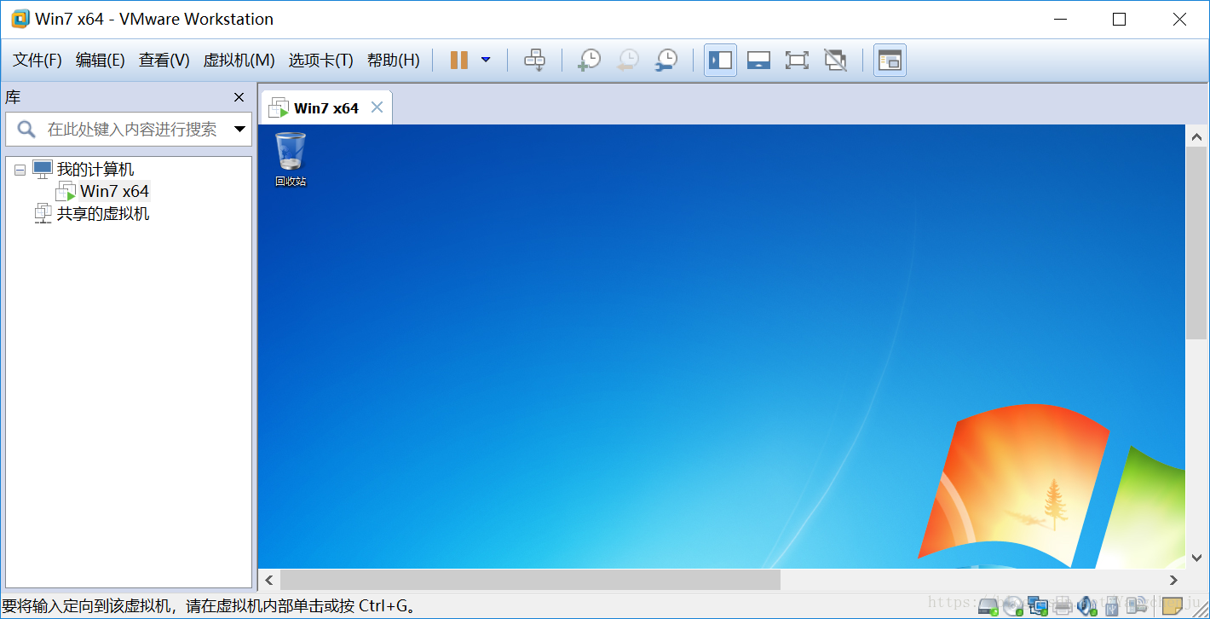Click the VMware Workstation title bar icon

20,19
